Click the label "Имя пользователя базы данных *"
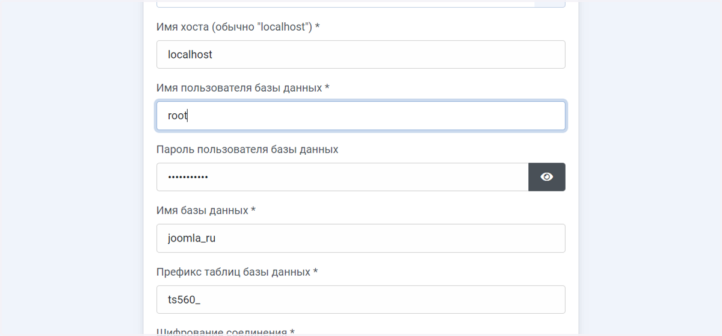 243,88
